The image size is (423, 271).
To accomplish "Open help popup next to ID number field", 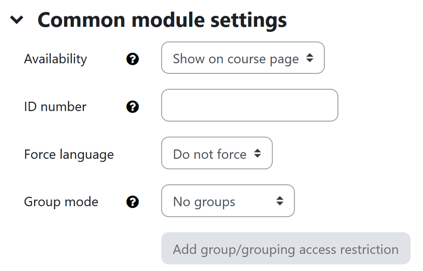I will click(133, 106).
